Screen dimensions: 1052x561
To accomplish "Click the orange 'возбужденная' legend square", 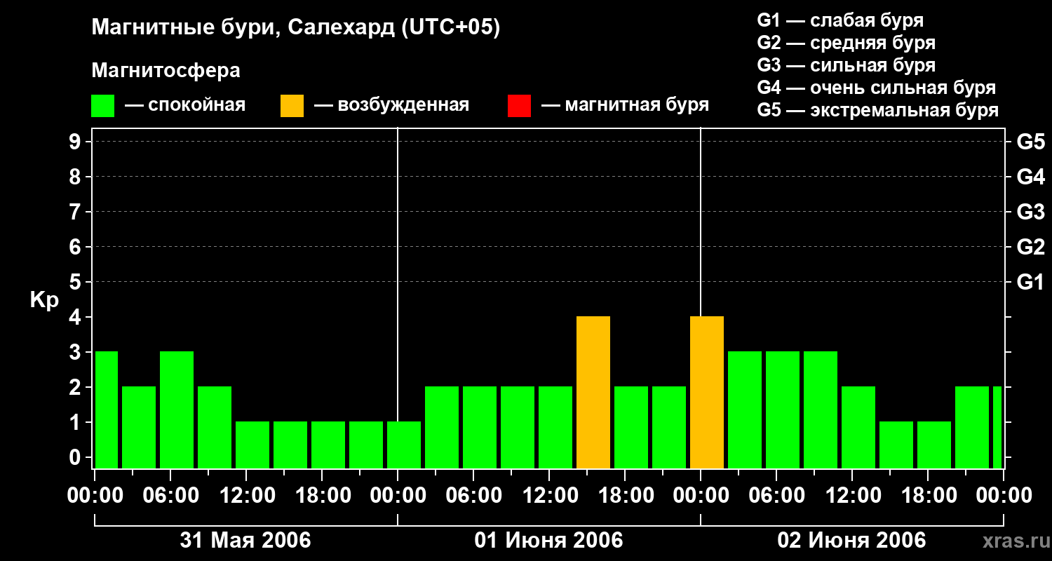I will tap(292, 106).
